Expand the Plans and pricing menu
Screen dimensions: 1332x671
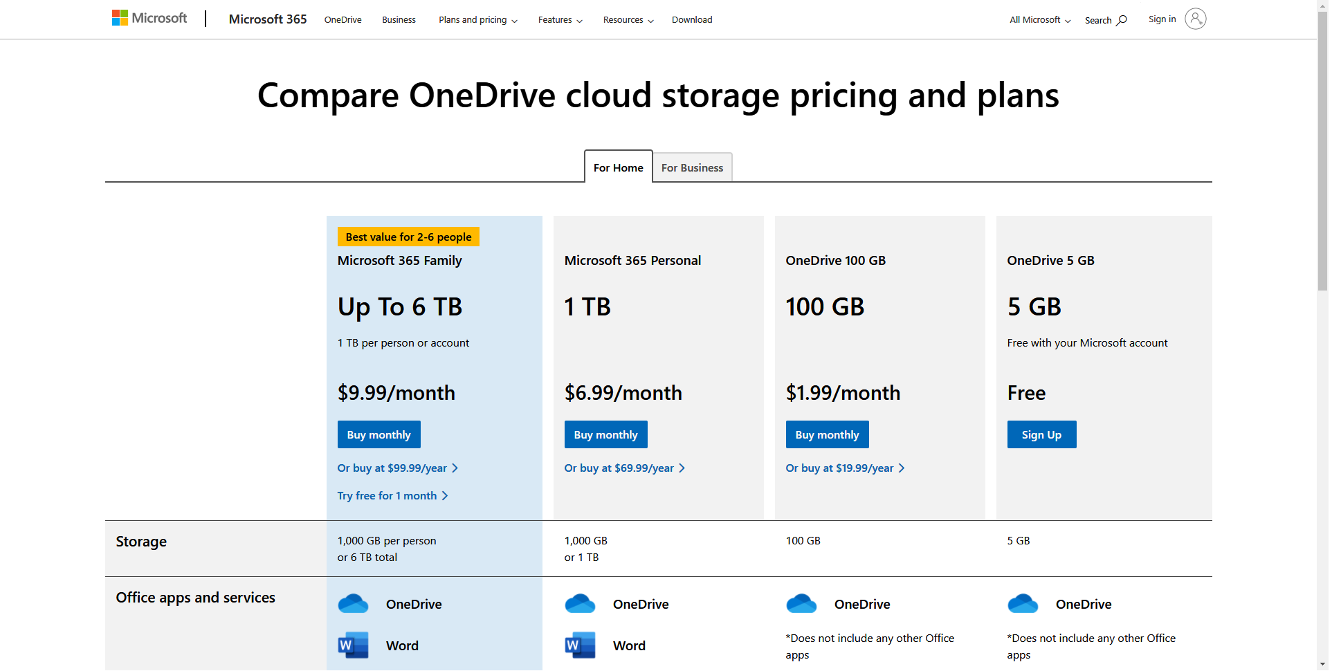[477, 20]
